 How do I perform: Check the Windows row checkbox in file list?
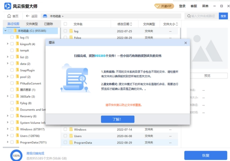(x=65, y=129)
